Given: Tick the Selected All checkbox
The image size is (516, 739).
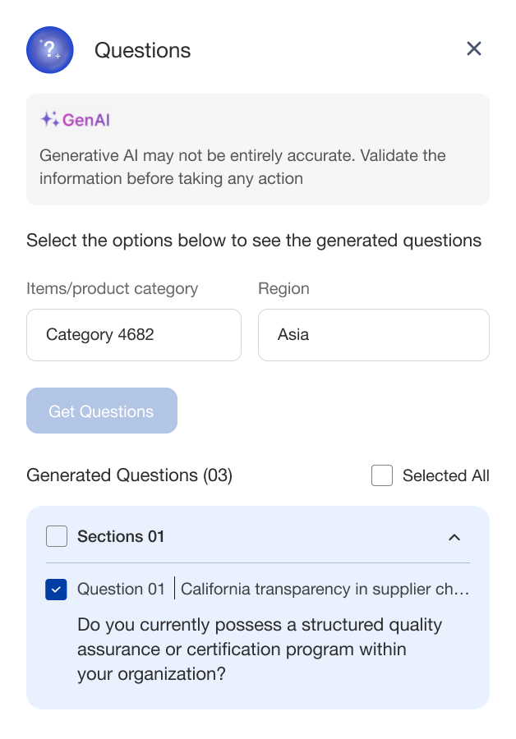Looking at the screenshot, I should pyautogui.click(x=382, y=475).
